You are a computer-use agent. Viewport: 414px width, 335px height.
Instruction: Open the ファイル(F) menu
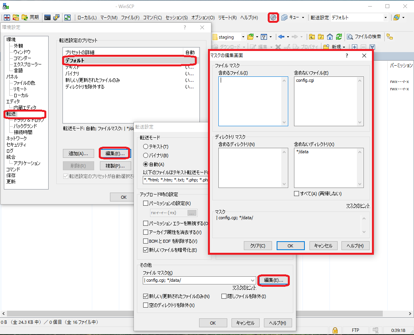(130, 17)
